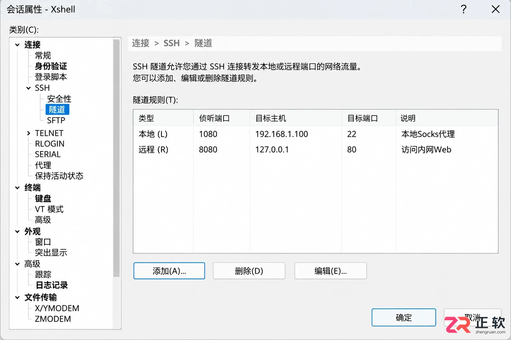The width and height of the screenshot is (511, 340).
Task: Open the SFTP settings page
Action: [x=56, y=120]
